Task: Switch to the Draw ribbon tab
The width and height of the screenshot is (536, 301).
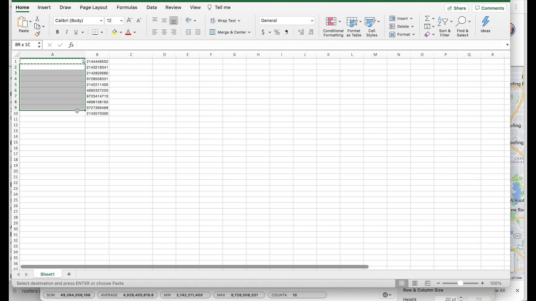Action: pyautogui.click(x=65, y=8)
